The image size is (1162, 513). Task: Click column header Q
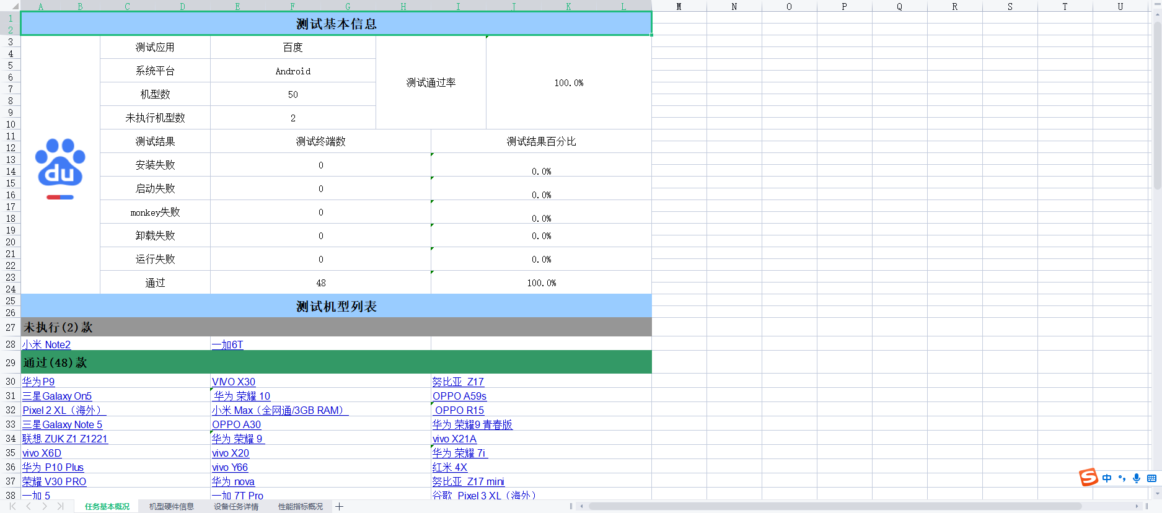point(899,6)
